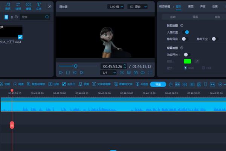Select the 基础 sub-tab
The image size is (226, 151).
[x=173, y=17]
